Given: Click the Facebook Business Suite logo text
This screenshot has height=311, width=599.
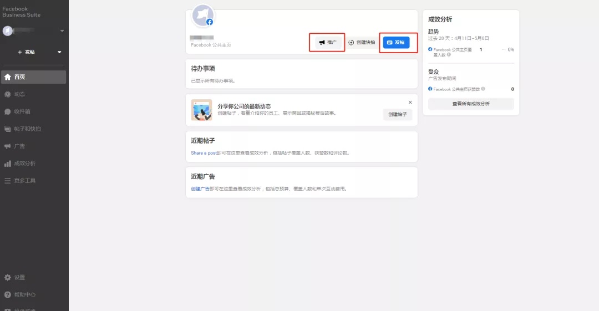Looking at the screenshot, I should (x=22, y=12).
